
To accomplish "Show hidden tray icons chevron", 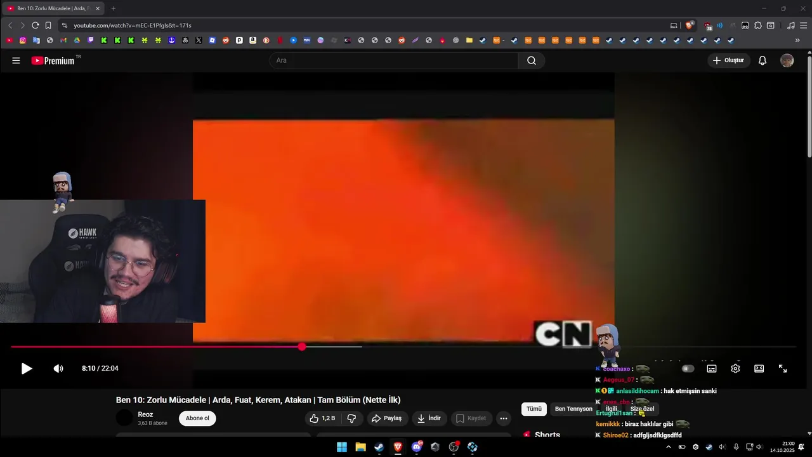I will coord(668,447).
